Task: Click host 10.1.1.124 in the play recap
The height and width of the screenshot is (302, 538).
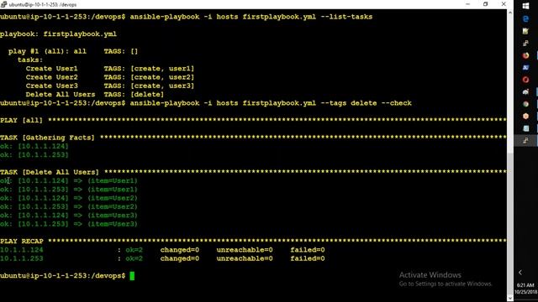Action: point(22,250)
